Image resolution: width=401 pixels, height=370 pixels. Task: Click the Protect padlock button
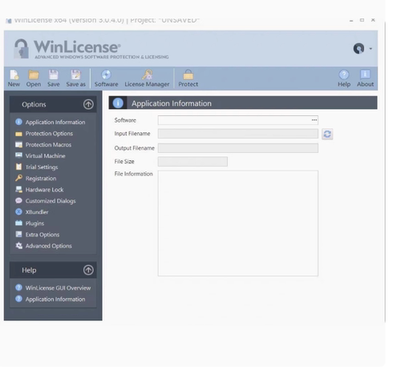[188, 78]
